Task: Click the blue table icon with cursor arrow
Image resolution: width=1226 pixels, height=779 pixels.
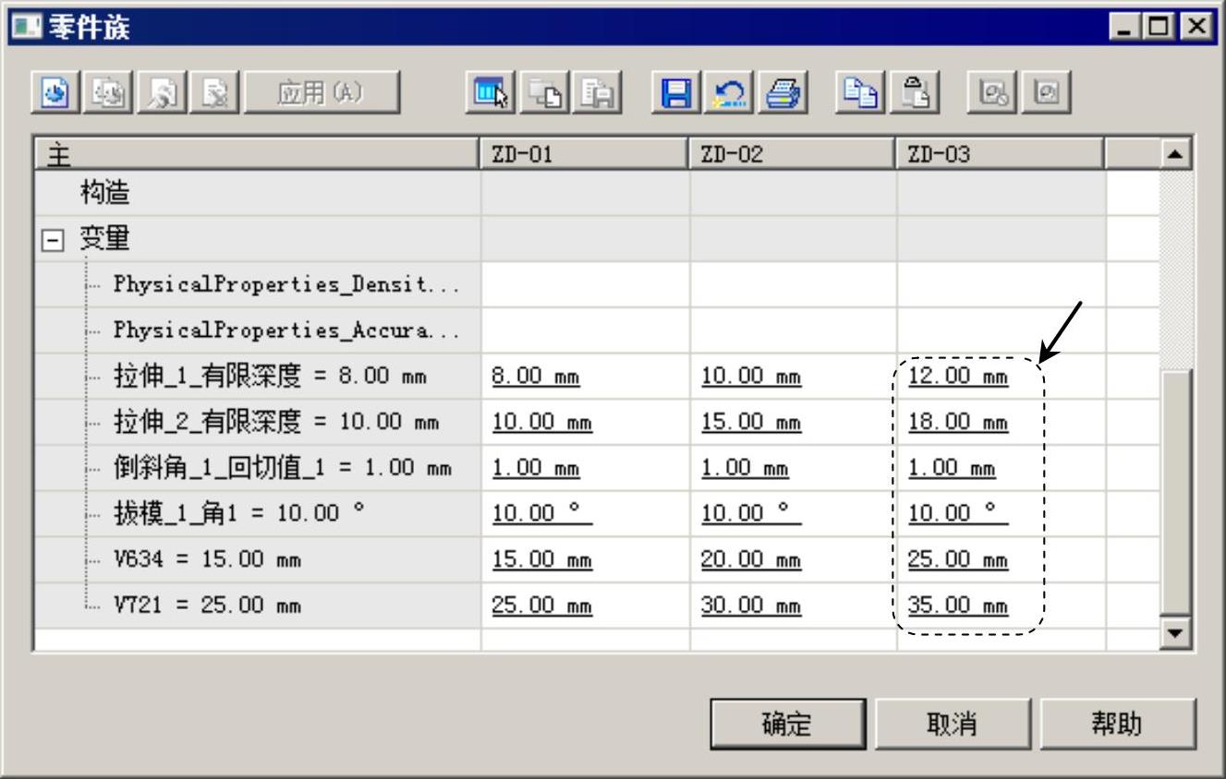Action: tap(490, 93)
